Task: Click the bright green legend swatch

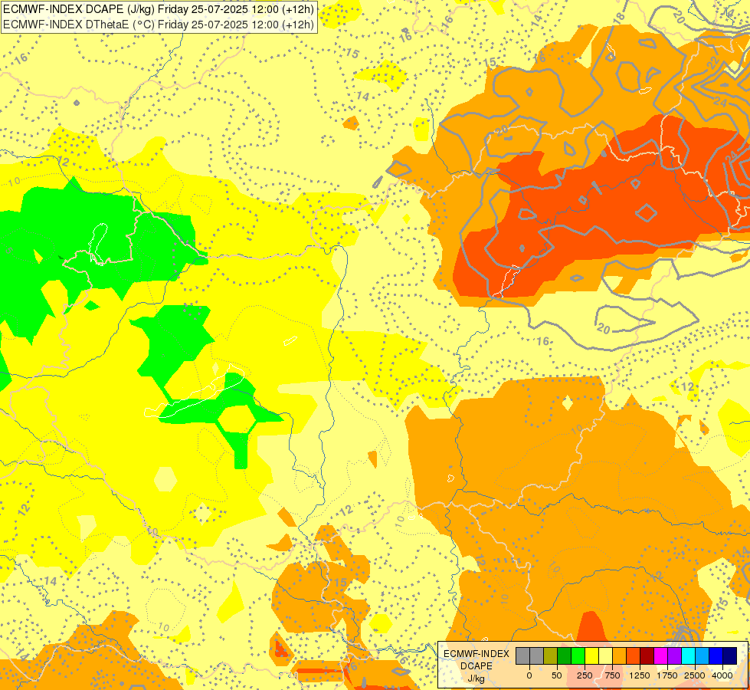Action: pyautogui.click(x=578, y=656)
